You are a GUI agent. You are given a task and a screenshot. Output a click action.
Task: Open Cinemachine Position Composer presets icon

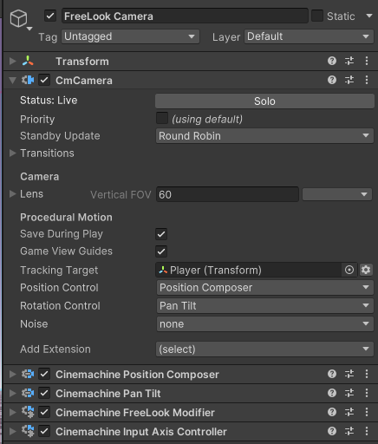(x=349, y=374)
